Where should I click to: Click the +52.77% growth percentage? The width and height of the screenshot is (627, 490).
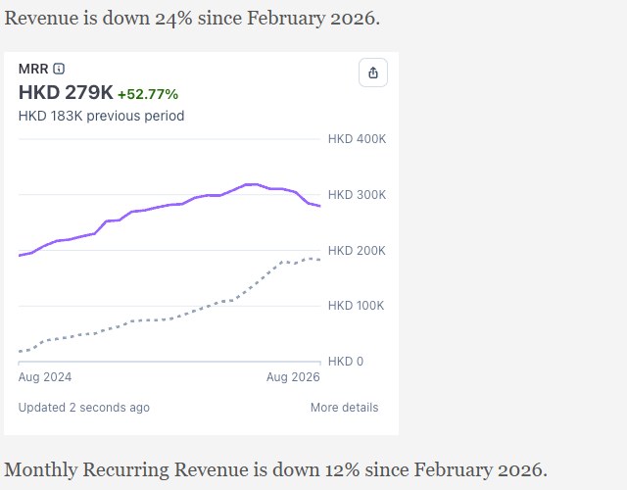(148, 94)
